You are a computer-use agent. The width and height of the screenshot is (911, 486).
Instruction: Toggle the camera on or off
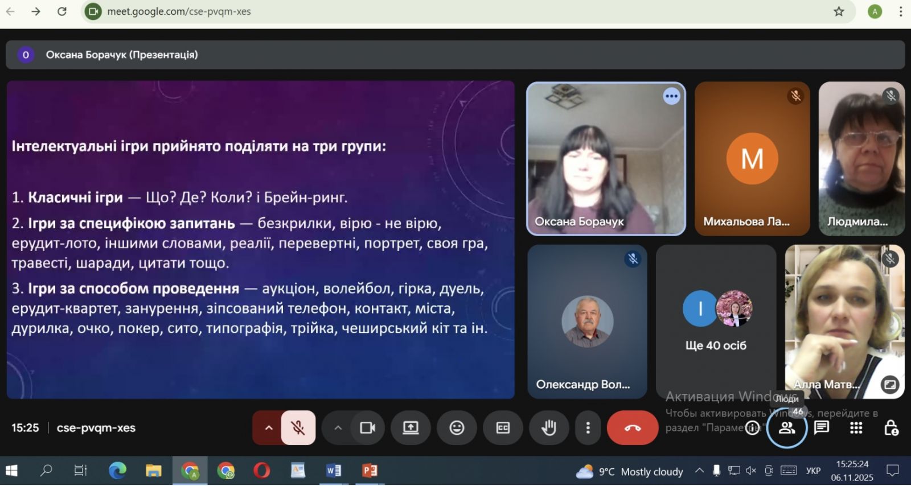[367, 427]
